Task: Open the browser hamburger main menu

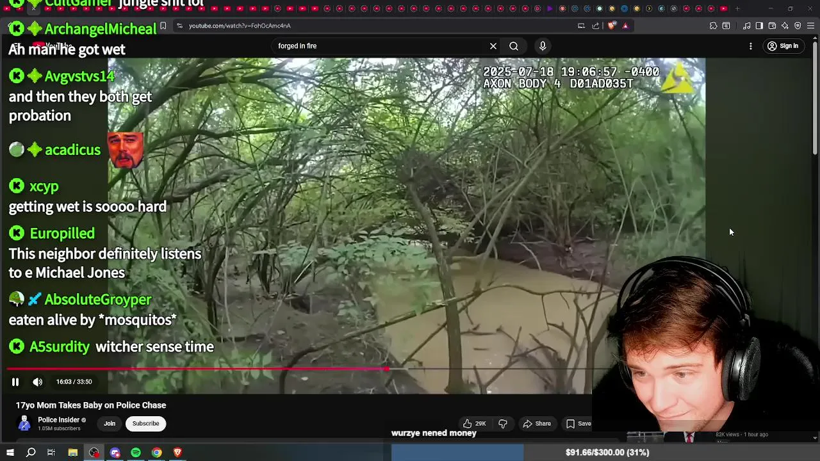Action: [x=811, y=26]
